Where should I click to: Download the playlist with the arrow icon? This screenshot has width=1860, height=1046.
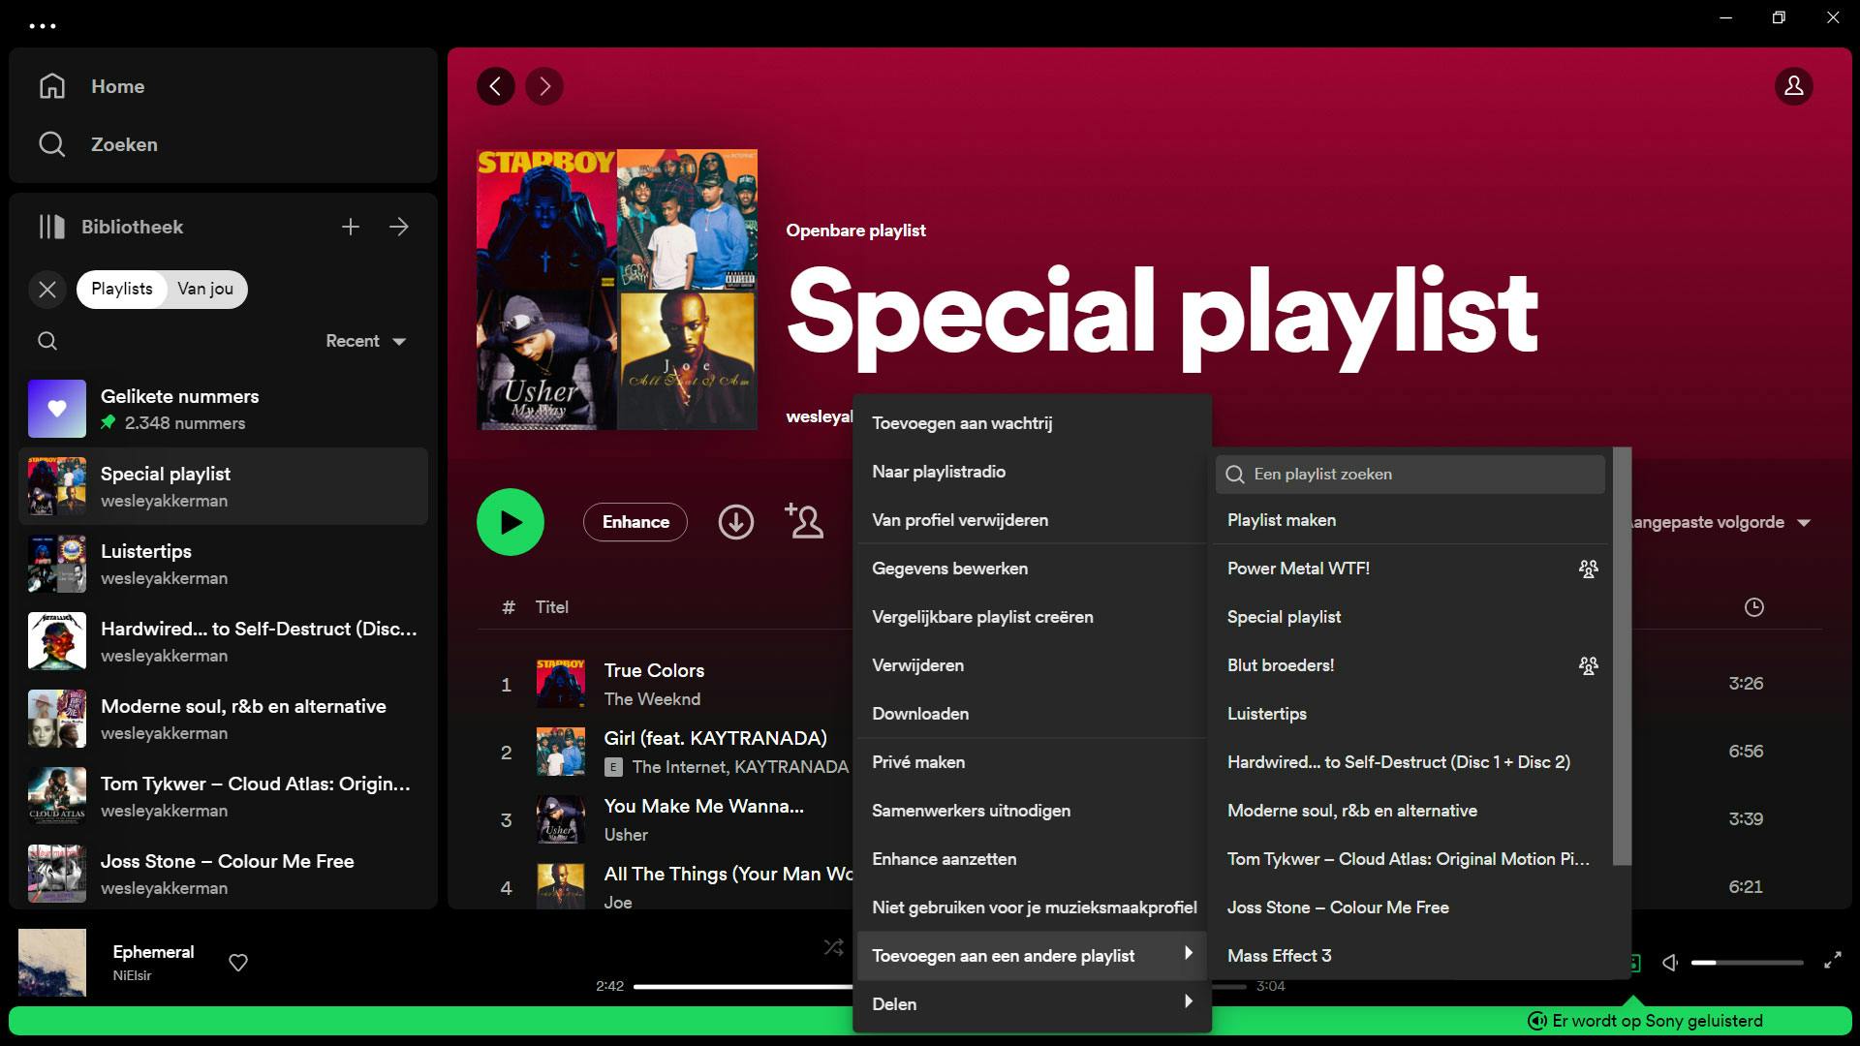735,522
